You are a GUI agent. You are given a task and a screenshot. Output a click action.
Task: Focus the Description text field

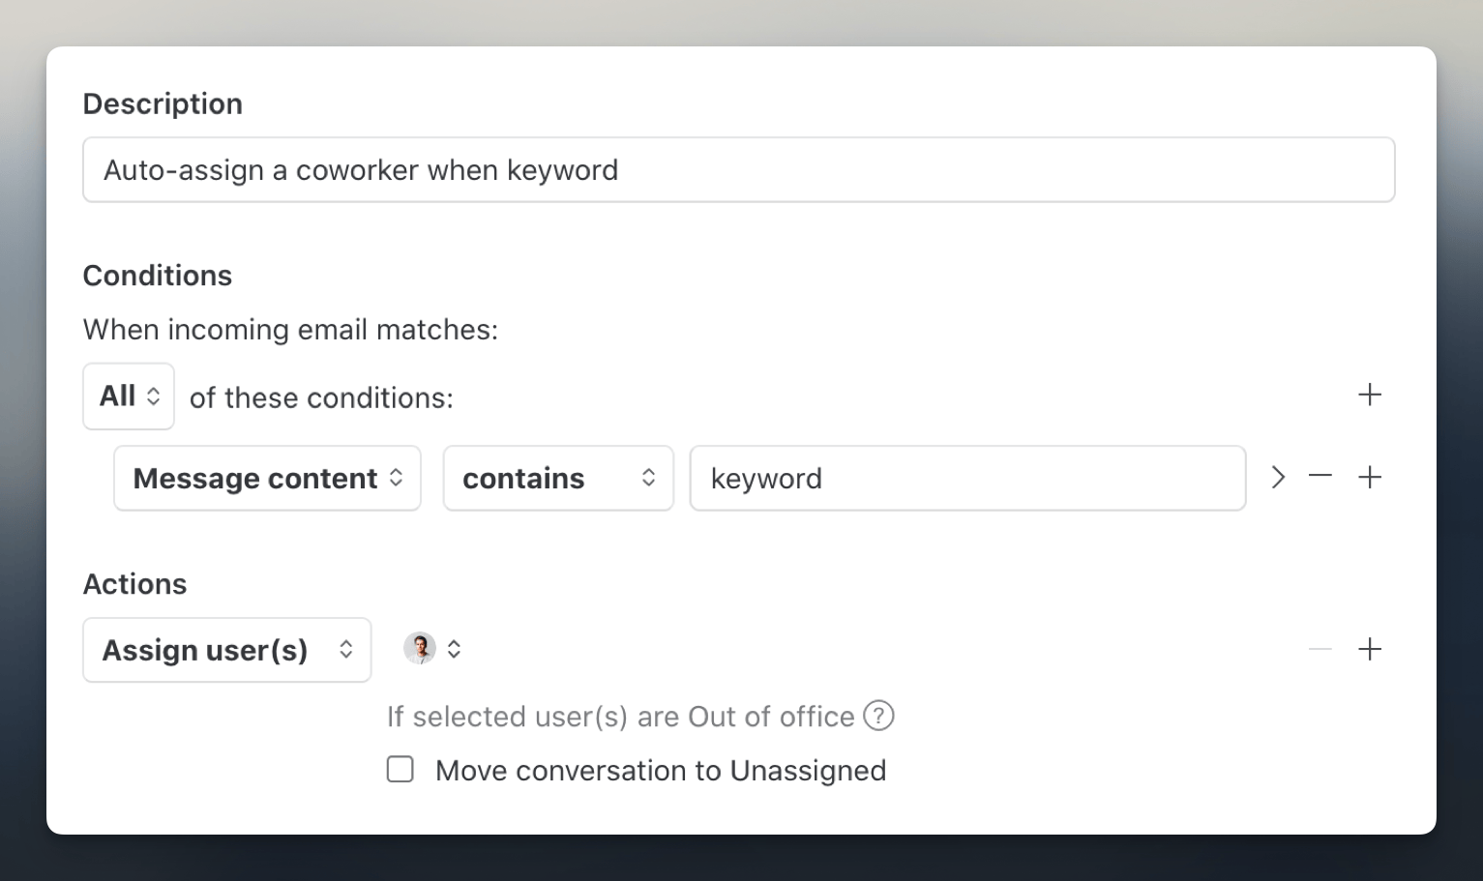[738, 170]
